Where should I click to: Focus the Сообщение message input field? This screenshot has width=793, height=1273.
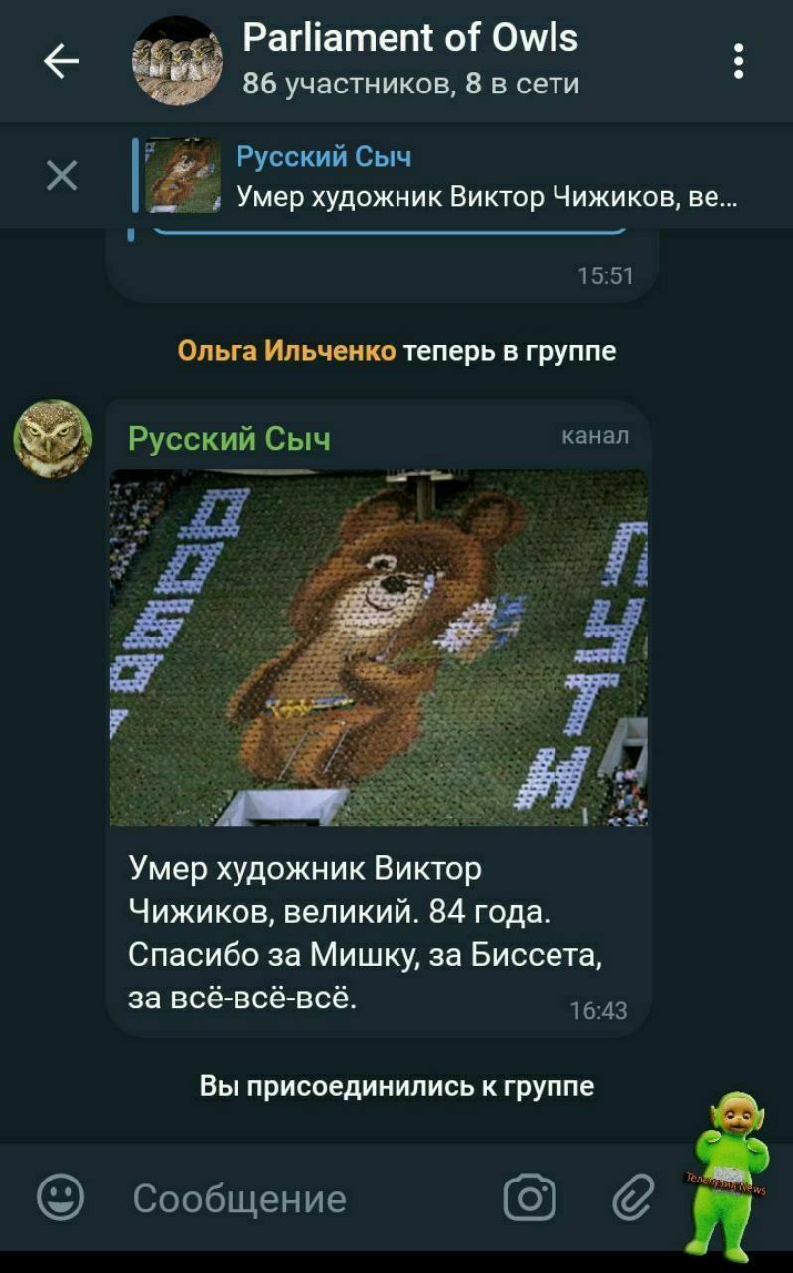point(298,1198)
